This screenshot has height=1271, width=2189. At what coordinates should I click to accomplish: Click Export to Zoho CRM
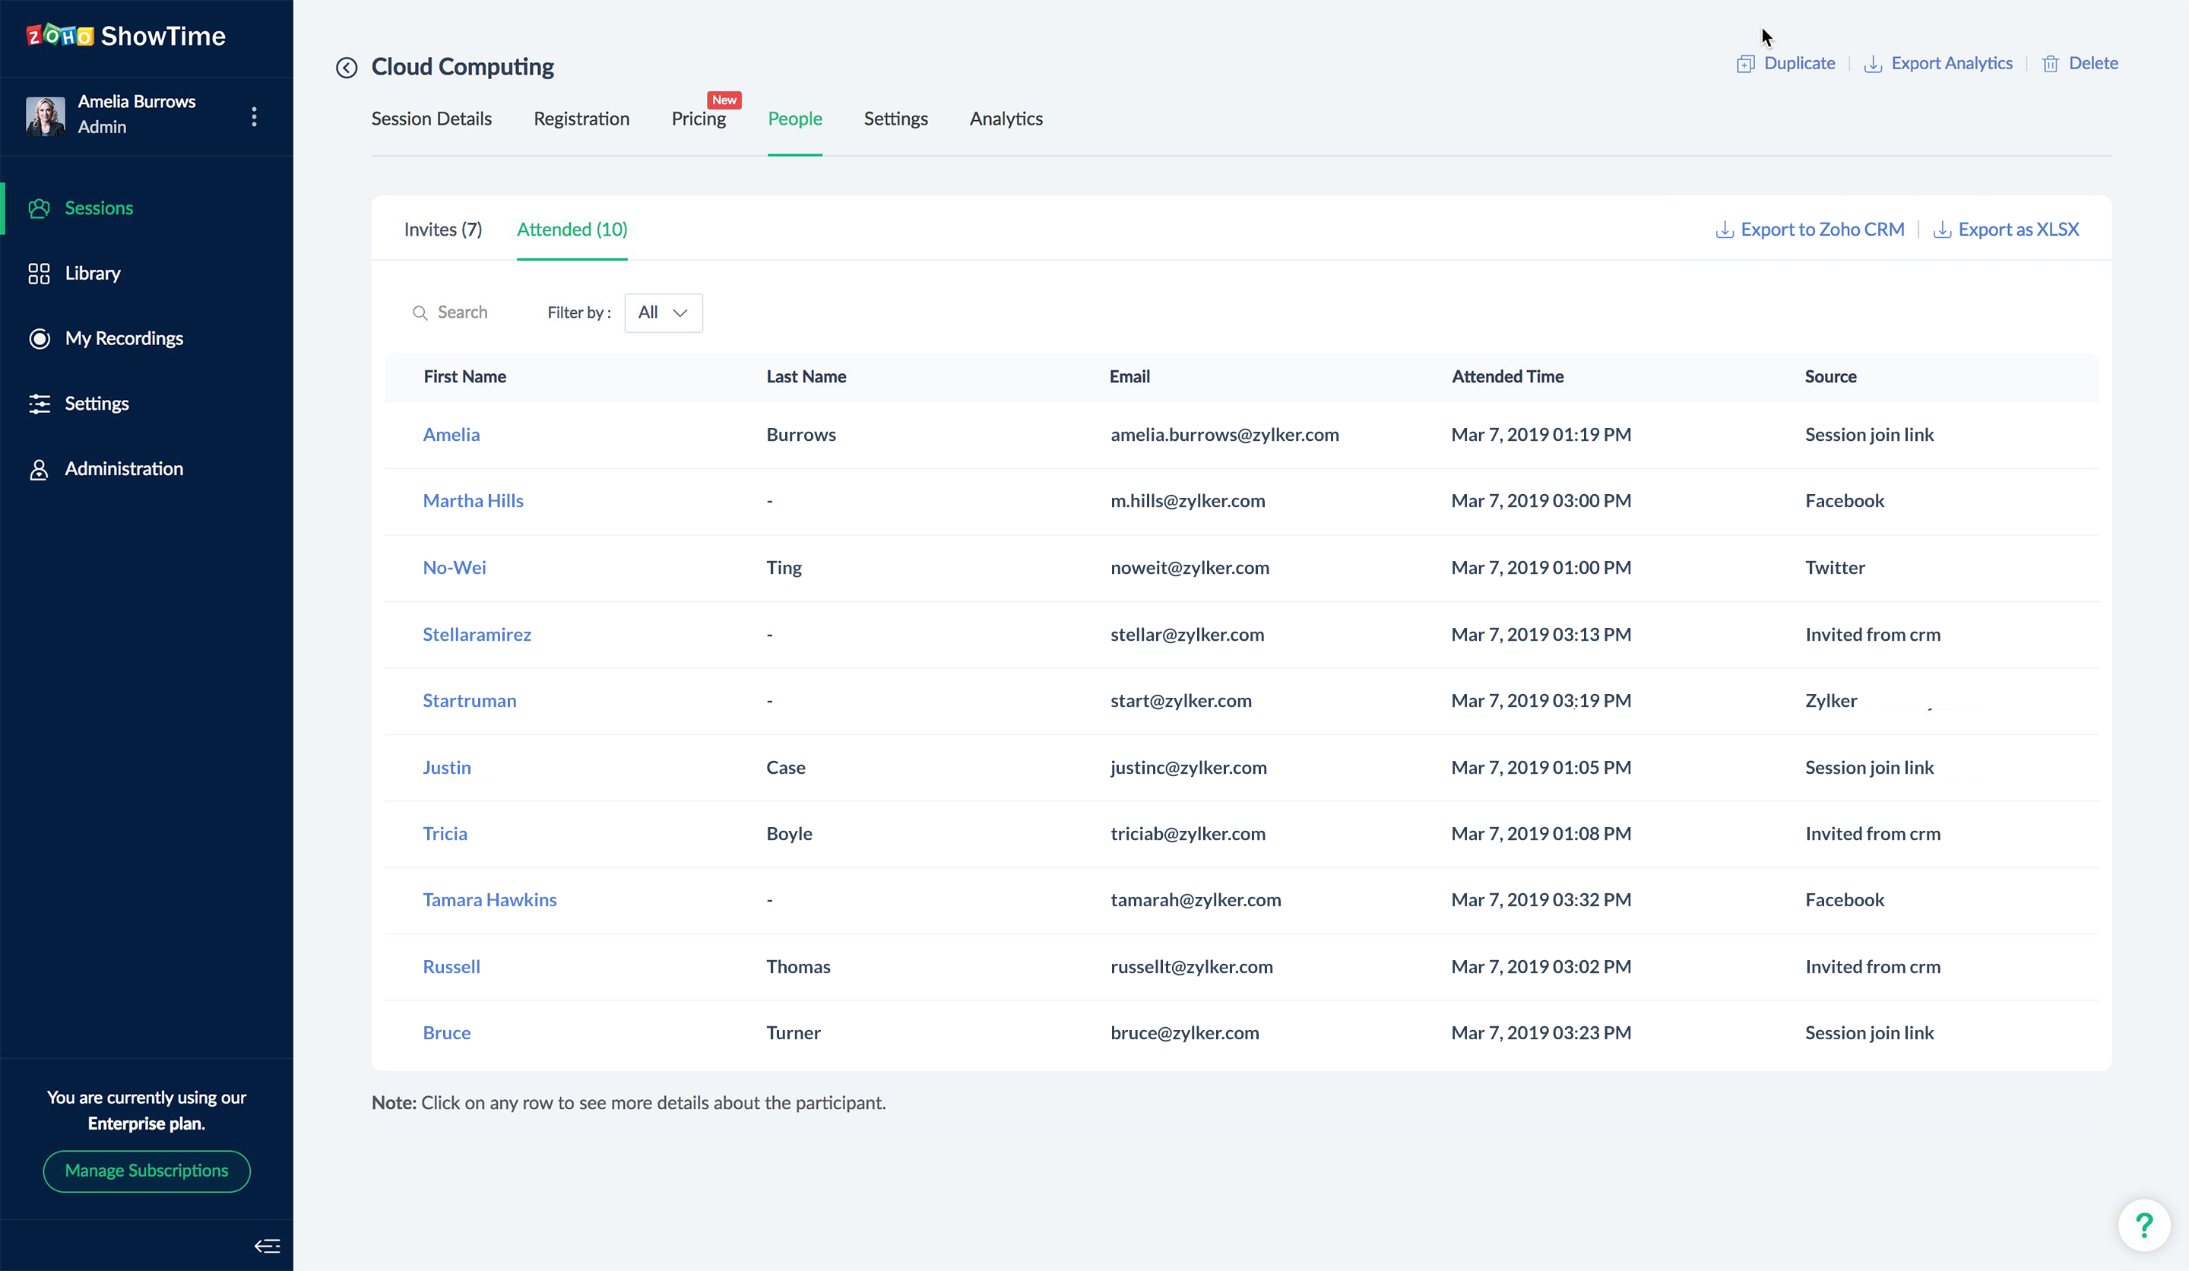coord(1810,230)
